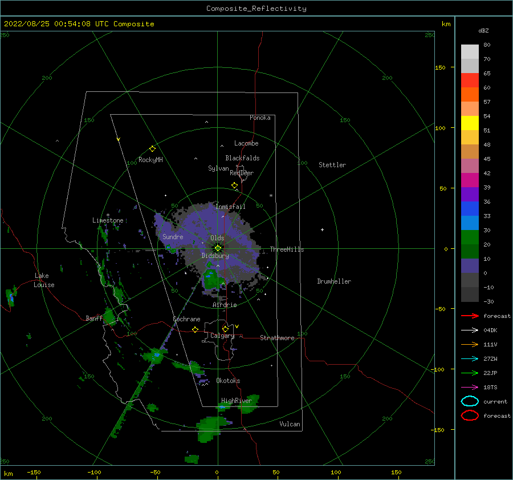
Task: Click the Airdrie city label
Action: 225,305
